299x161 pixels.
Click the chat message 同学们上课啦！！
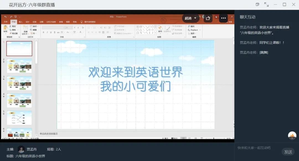[x=272, y=43]
